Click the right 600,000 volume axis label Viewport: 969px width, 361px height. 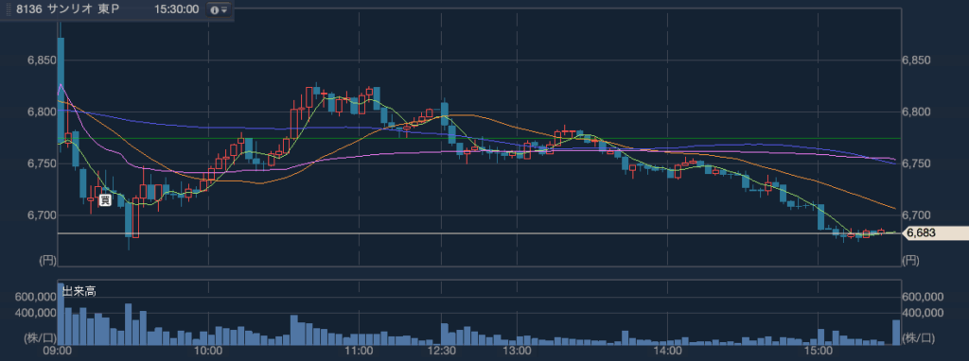(923, 297)
